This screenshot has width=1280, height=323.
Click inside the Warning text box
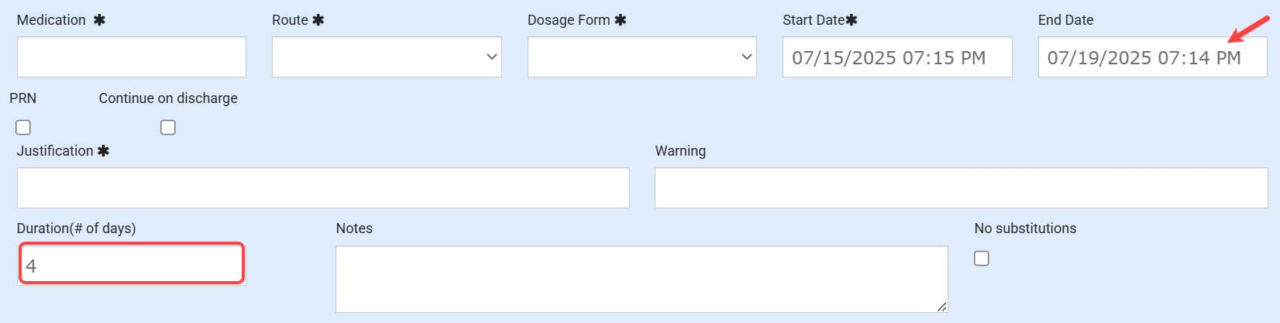961,188
